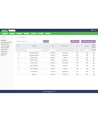Open Récap Globale in the sidebar
This screenshot has width=98, height=122.
(x=4, y=51)
